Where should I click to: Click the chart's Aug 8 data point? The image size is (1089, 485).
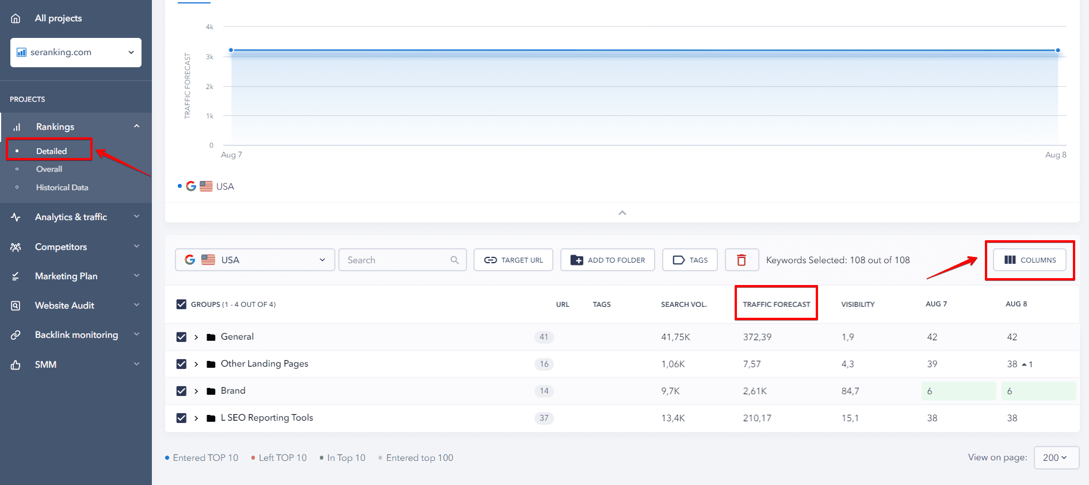pyautogui.click(x=1057, y=51)
